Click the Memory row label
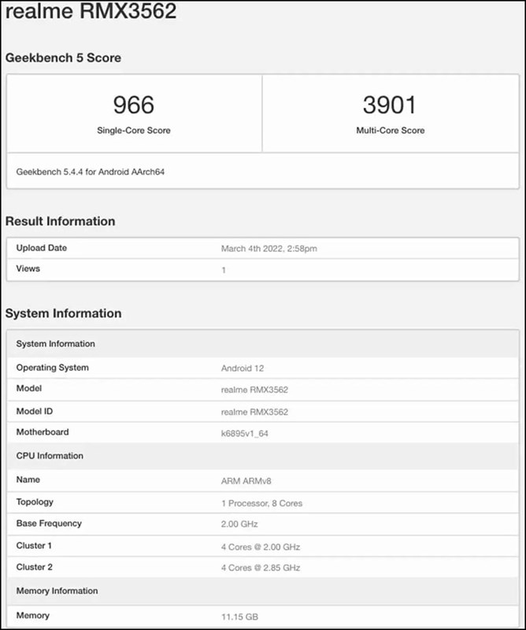This screenshot has height=630, width=526. [x=33, y=616]
